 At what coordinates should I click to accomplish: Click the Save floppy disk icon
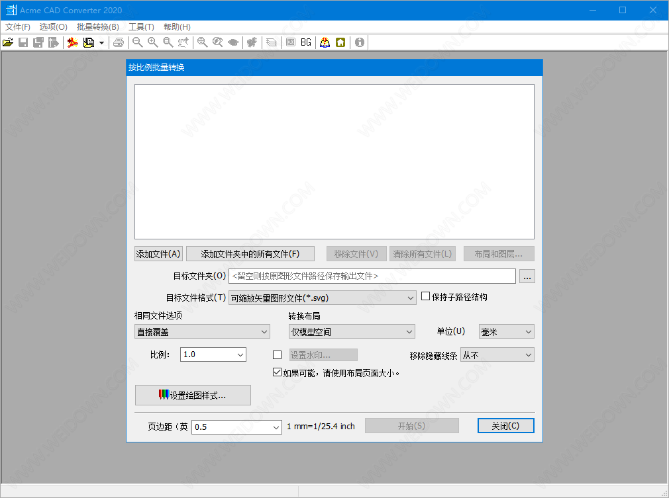tap(23, 42)
